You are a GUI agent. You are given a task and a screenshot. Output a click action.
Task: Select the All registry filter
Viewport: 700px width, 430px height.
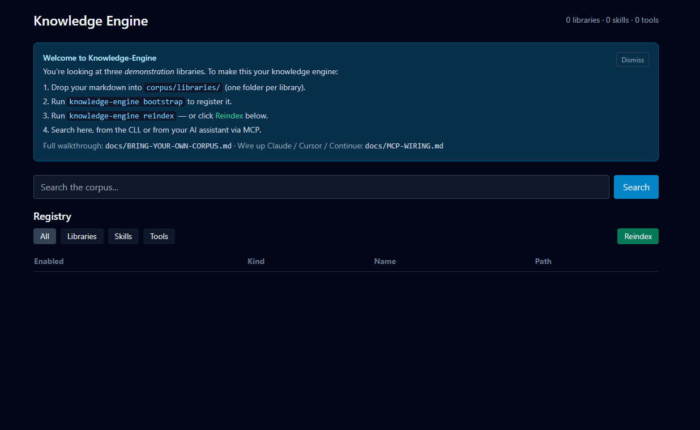coord(45,236)
